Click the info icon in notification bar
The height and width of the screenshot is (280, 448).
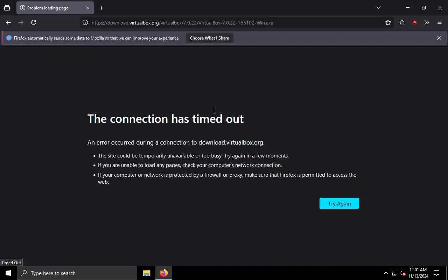pos(9,38)
